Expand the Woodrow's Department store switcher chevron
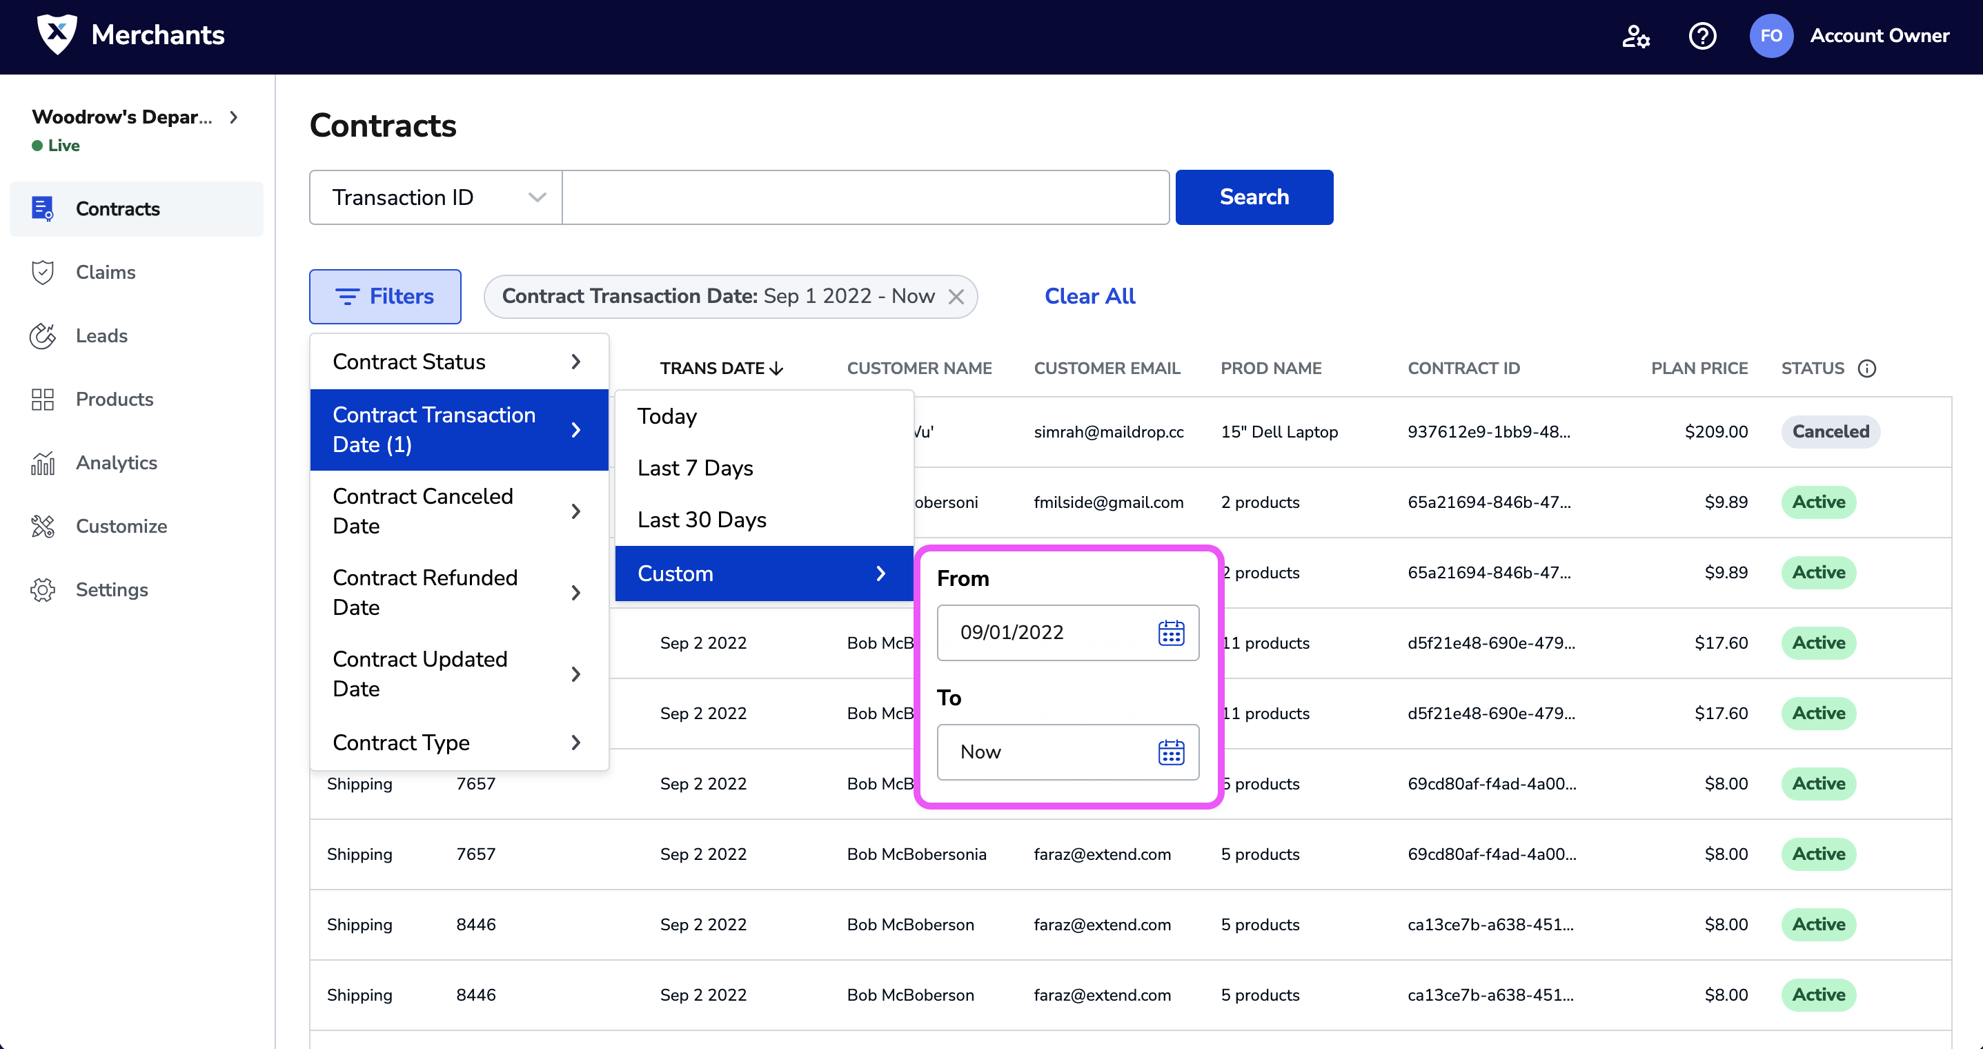Viewport: 1983px width, 1049px height. pyautogui.click(x=233, y=117)
